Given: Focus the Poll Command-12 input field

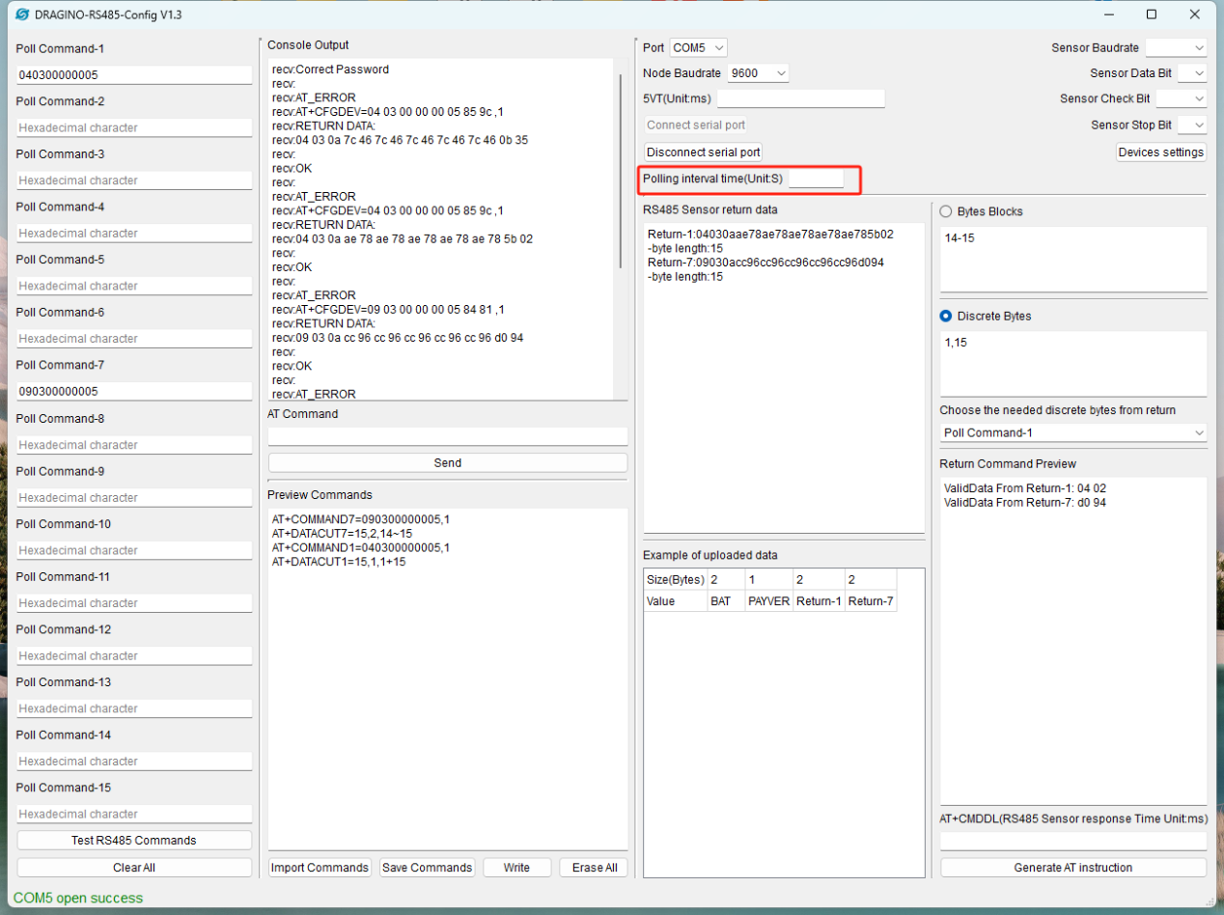Looking at the screenshot, I should pyautogui.click(x=134, y=655).
